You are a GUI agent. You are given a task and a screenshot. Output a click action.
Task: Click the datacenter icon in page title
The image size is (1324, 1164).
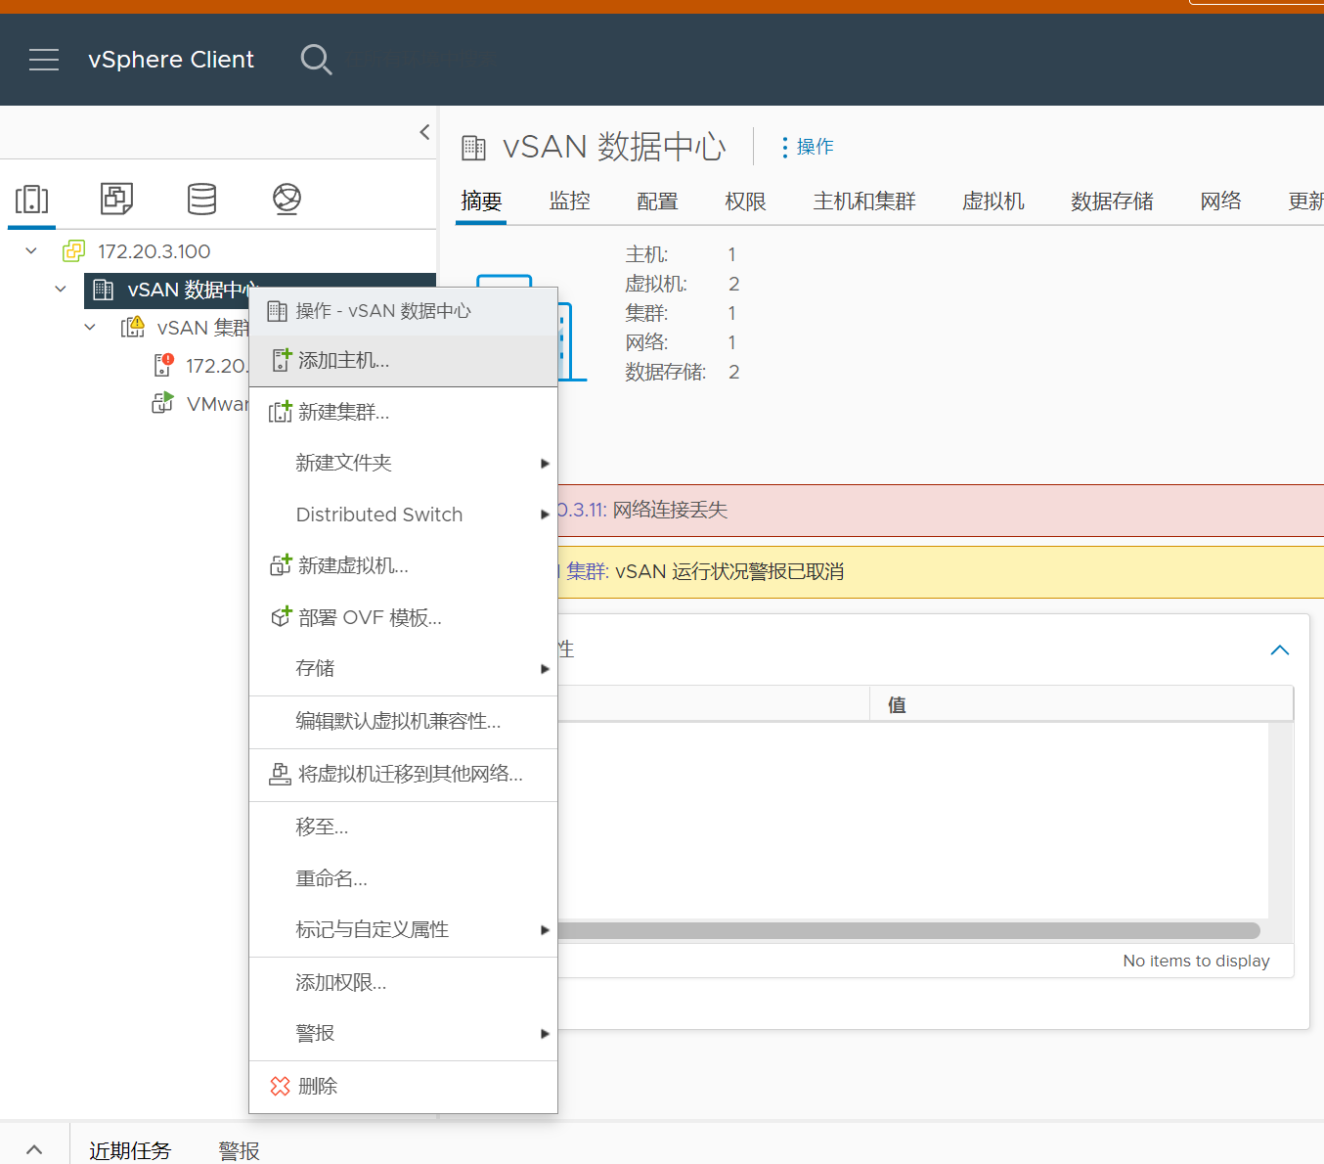coord(473,148)
